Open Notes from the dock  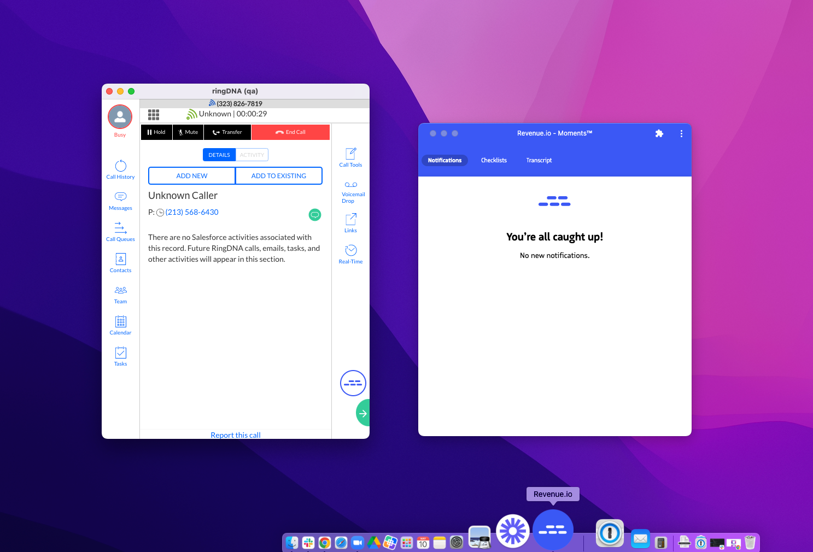point(440,542)
